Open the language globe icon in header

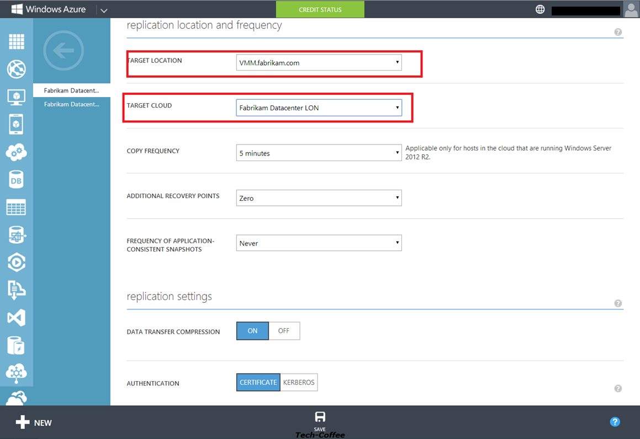tap(539, 9)
